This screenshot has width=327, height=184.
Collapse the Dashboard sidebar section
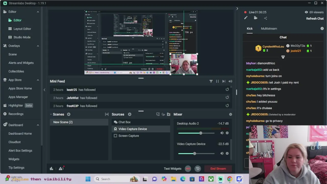pos(38,125)
